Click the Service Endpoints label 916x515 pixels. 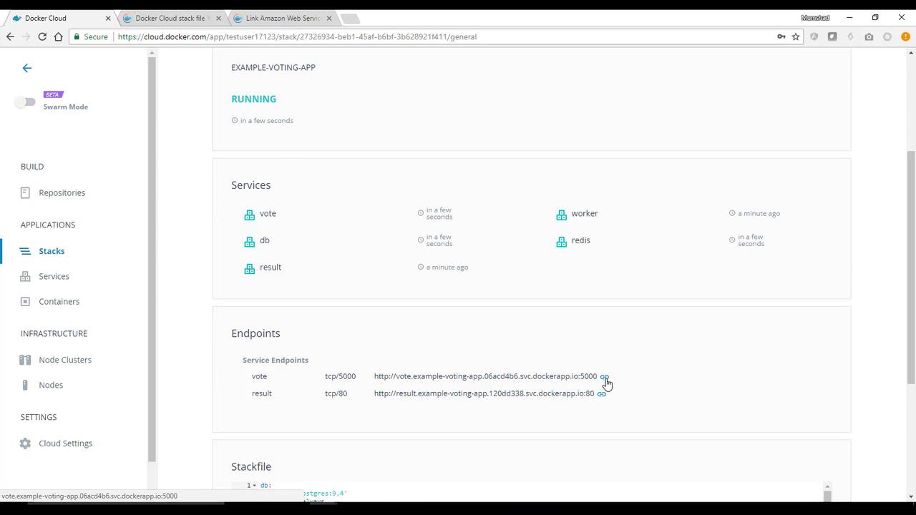pos(276,360)
